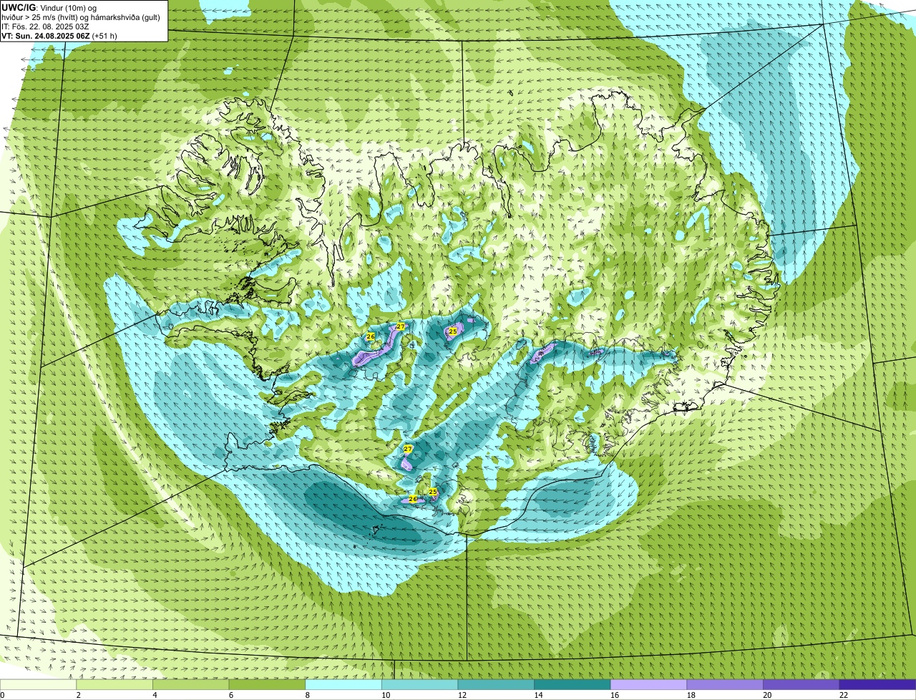Pick the 10–12 m/s aqua swatch
The width and height of the screenshot is (916, 700).
419,684
